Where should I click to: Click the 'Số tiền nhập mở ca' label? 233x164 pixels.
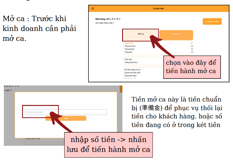point(133,69)
